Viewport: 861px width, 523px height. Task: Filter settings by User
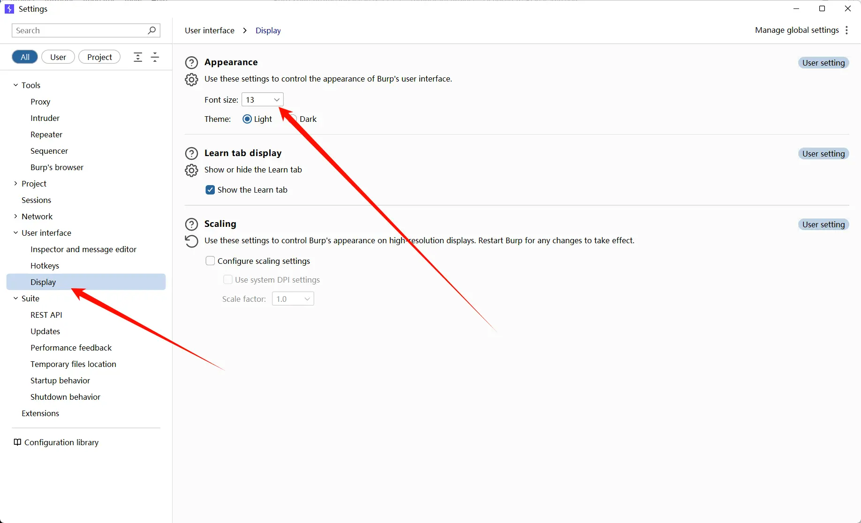coord(58,57)
